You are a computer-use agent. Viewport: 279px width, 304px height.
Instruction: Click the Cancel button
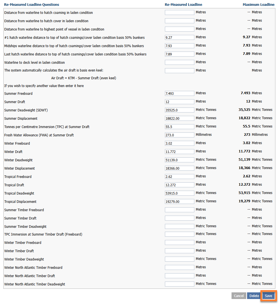coord(238,296)
